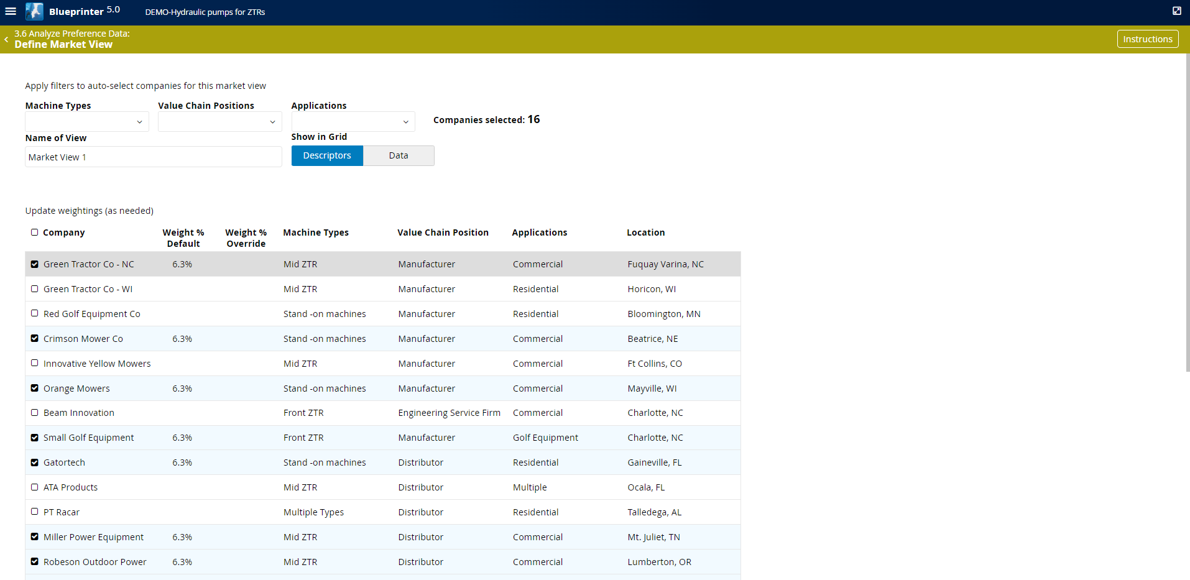Click the Name of View input field
Screen dimensions: 1190x580
point(154,157)
